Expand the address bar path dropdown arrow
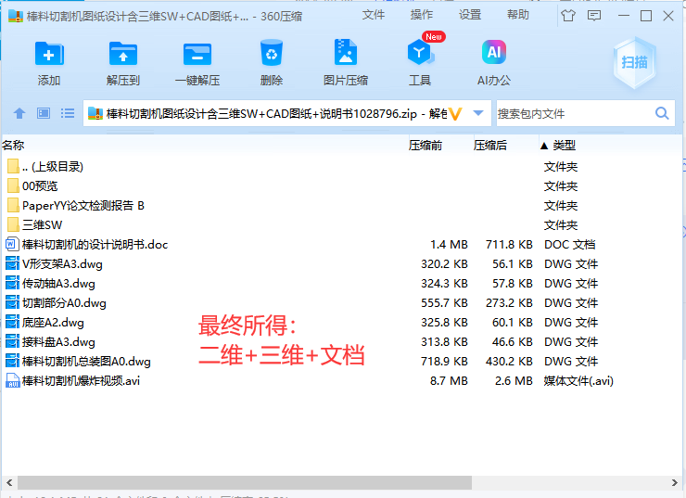The height and width of the screenshot is (498, 686). 478,113
